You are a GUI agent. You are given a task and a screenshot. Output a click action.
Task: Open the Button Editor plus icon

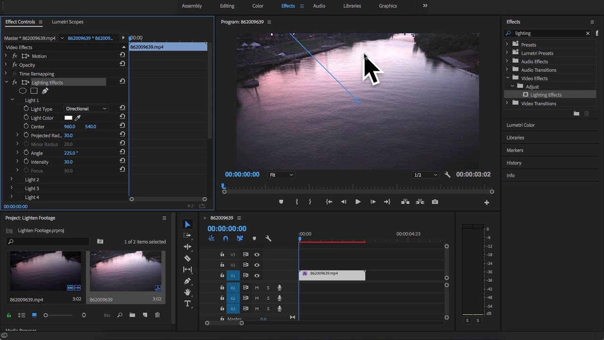[487, 202]
